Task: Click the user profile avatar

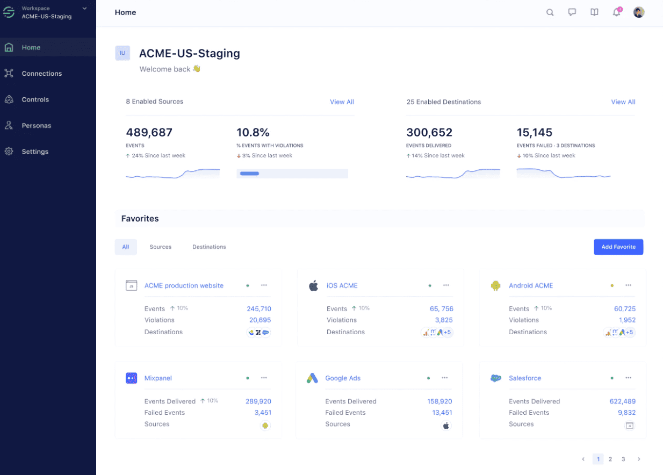Action: tap(639, 12)
